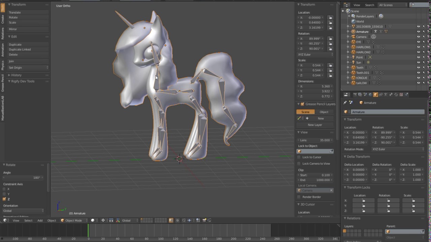Open the Set Origin dropdown

(28, 68)
